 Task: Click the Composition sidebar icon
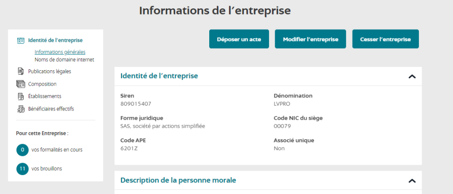pyautogui.click(x=20, y=84)
